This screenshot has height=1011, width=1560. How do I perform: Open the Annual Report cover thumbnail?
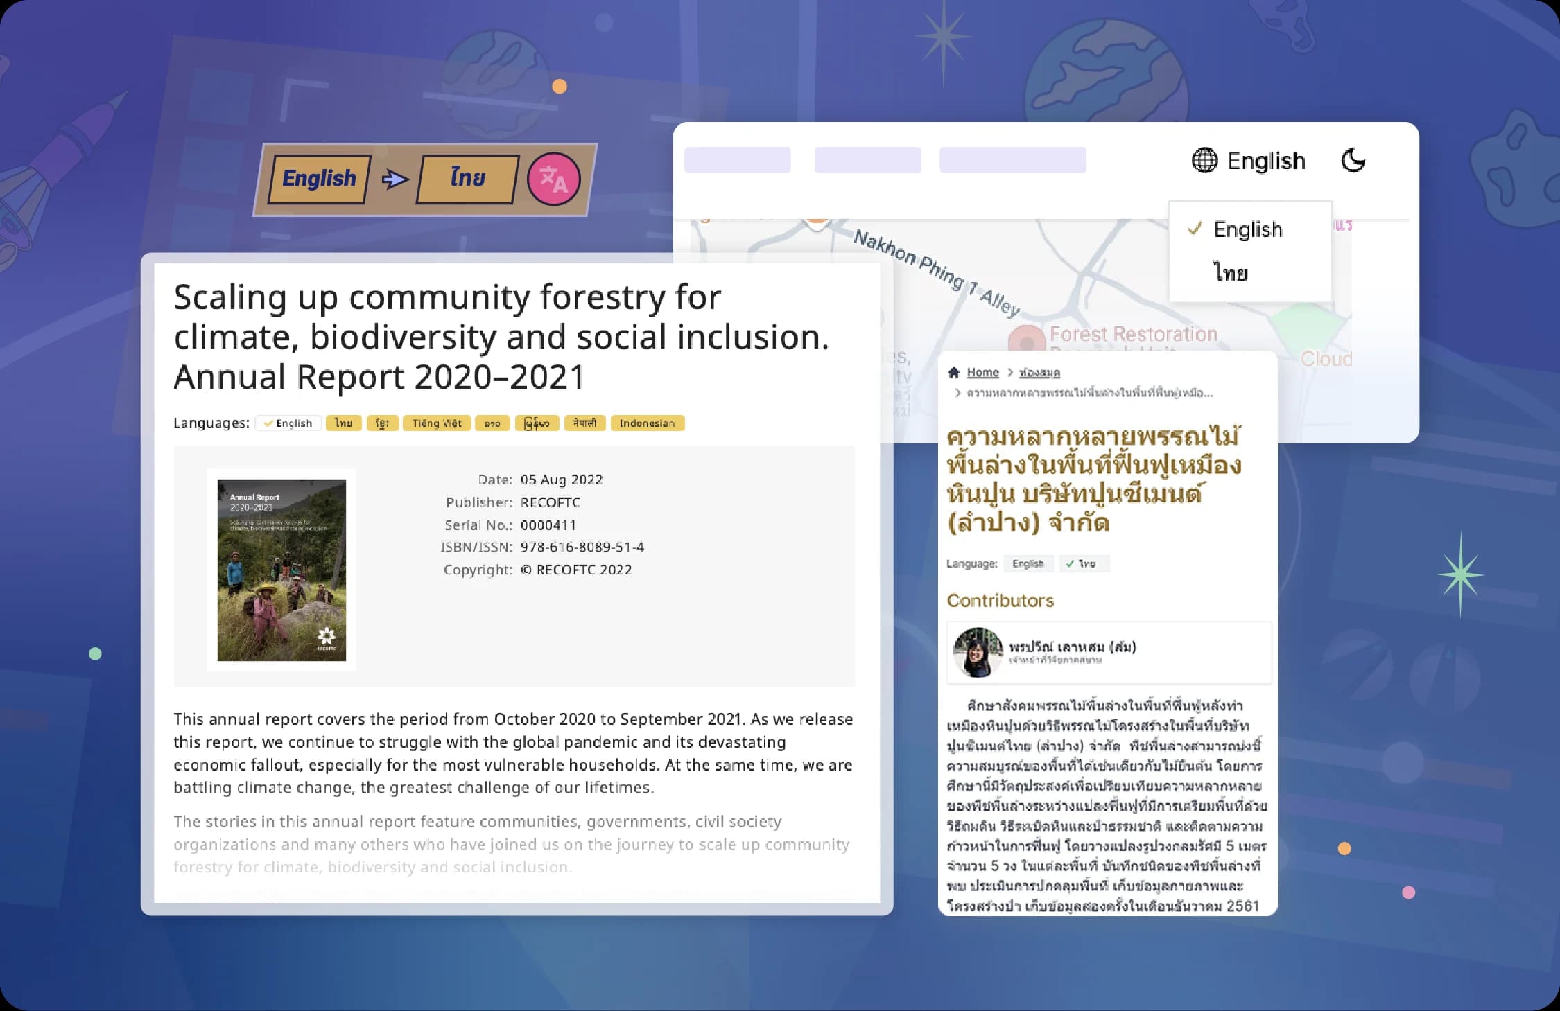pos(281,570)
